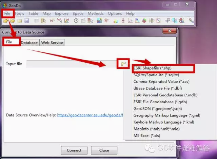Choose ESRI Shapefile (*.shp) from list
The width and height of the screenshot is (217, 159).
[153, 68]
